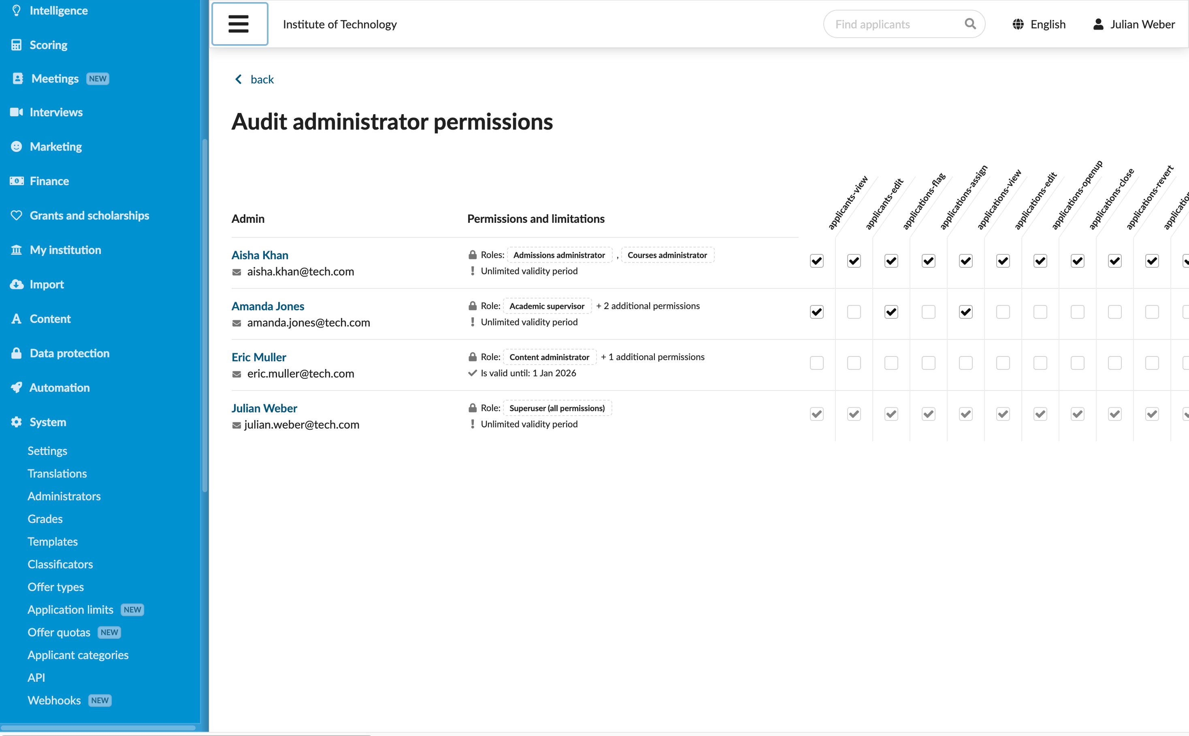The image size is (1189, 736).
Task: Click the sidebar vertical scrollbar
Action: [205, 316]
